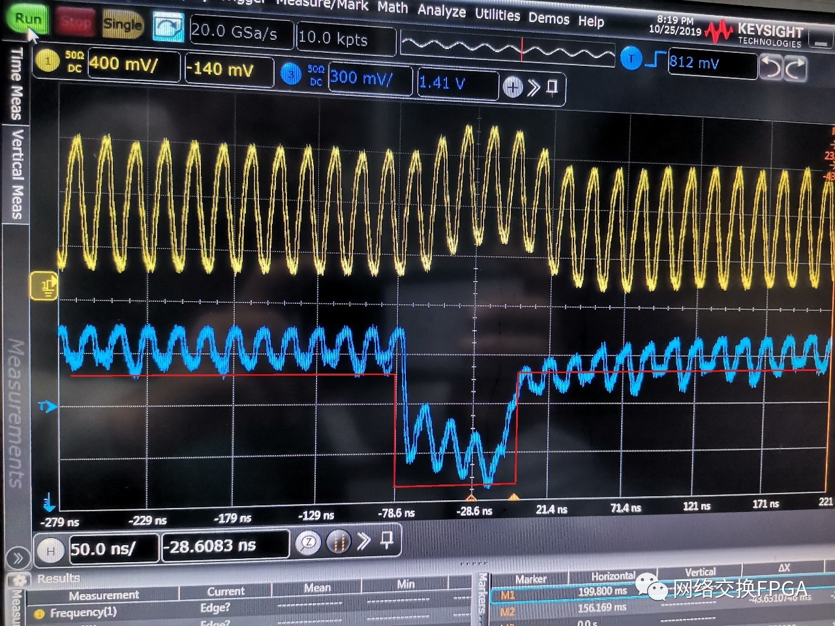Open the Results gear settings icon

[x=20, y=580]
